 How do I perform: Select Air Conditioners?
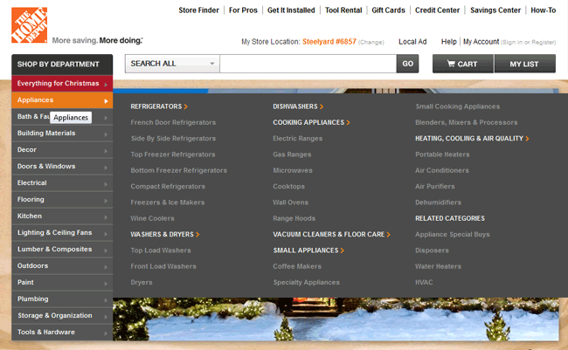tap(442, 170)
